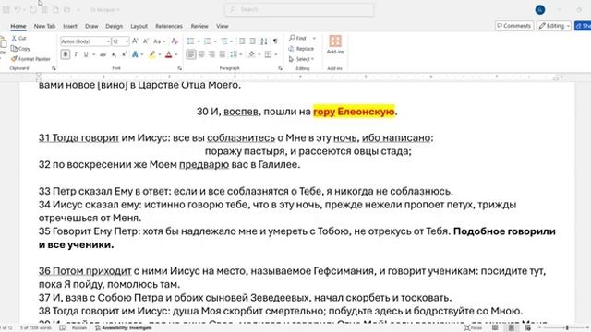Screen dimensions: 591x332
Task: Click the highlighted words 'гору Елеонскую'
Action: [x=354, y=112]
